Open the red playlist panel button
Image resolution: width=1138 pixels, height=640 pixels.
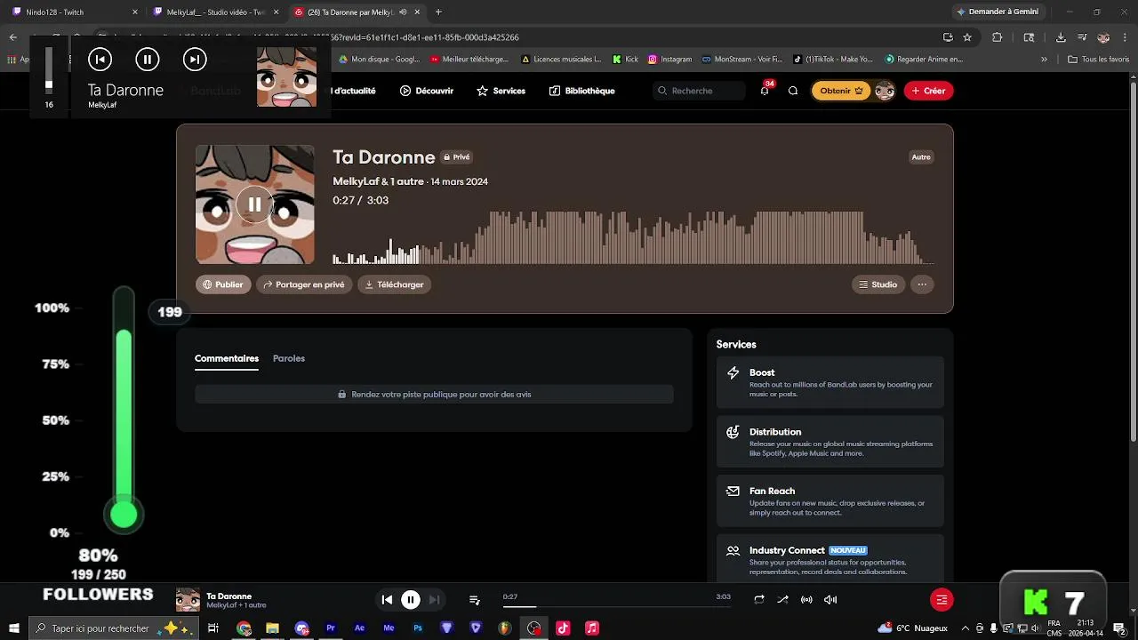pyautogui.click(x=942, y=600)
